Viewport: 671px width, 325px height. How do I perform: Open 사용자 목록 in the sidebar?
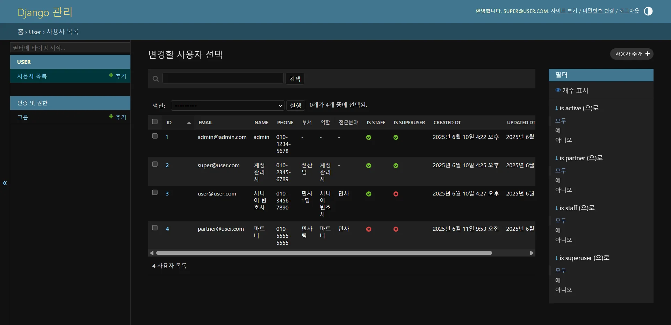pos(32,76)
